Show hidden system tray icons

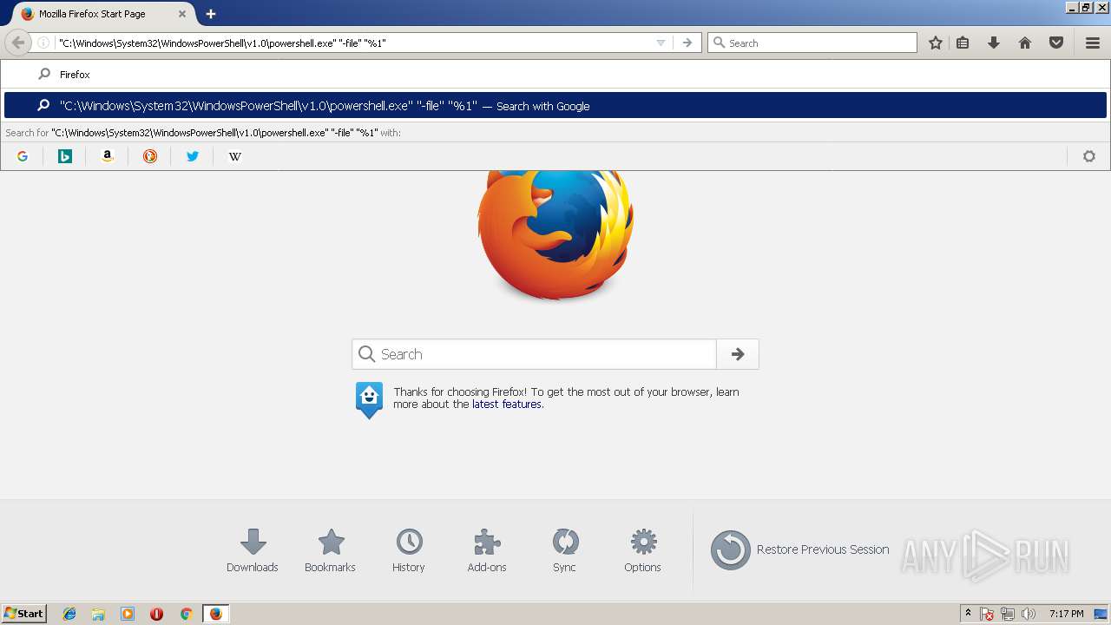pos(968,614)
